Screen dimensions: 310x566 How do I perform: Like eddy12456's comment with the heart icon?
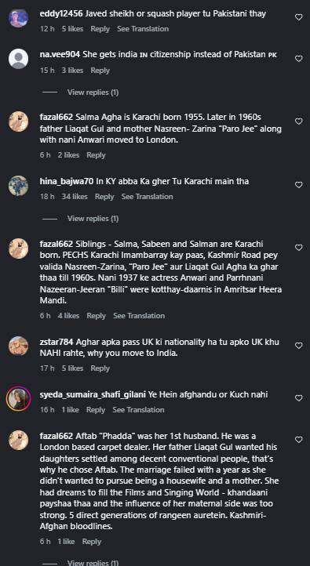coord(298,17)
